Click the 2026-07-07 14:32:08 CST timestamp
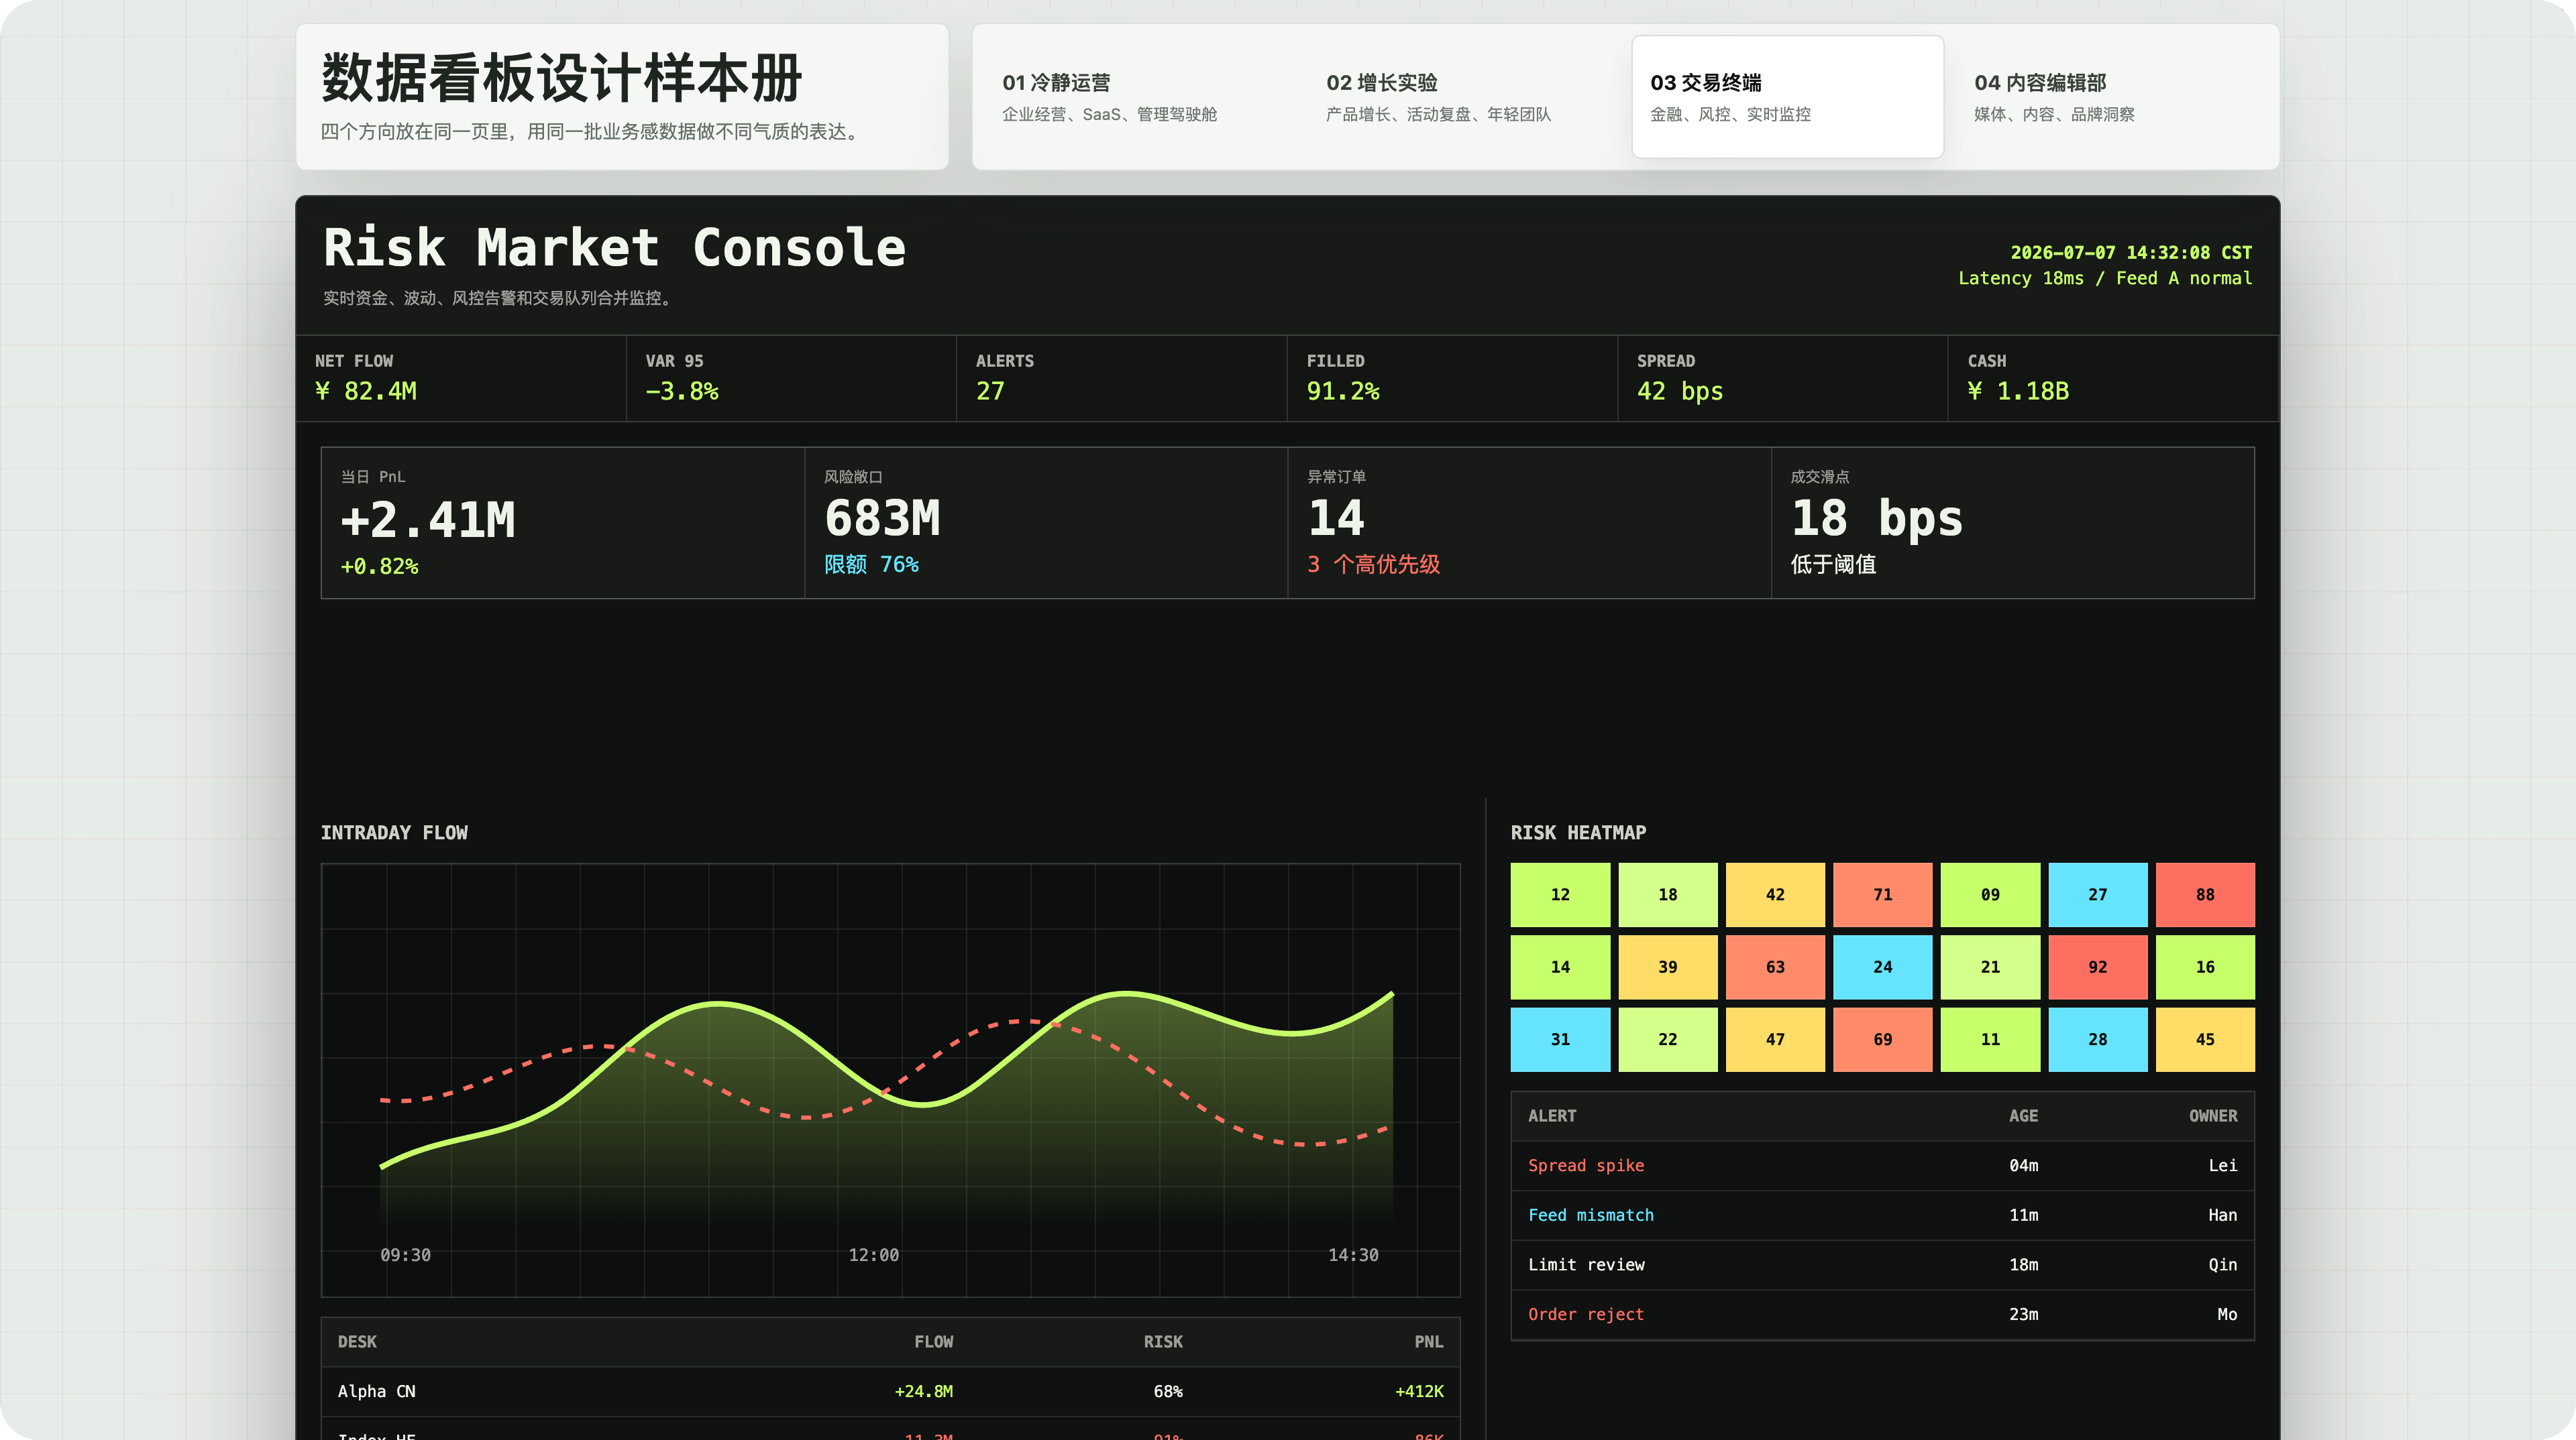 pos(2131,252)
